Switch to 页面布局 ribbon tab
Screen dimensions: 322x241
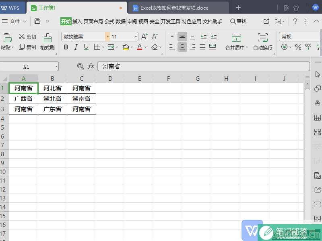(x=93, y=21)
